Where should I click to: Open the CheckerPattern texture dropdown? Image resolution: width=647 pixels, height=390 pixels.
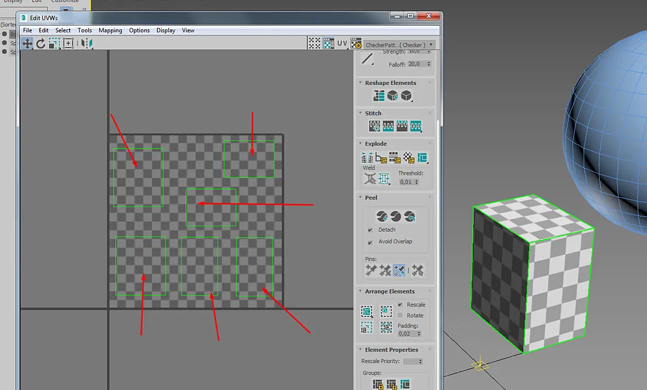pyautogui.click(x=399, y=45)
